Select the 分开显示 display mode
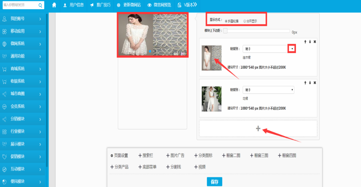The width and height of the screenshot is (361, 187). [245, 21]
